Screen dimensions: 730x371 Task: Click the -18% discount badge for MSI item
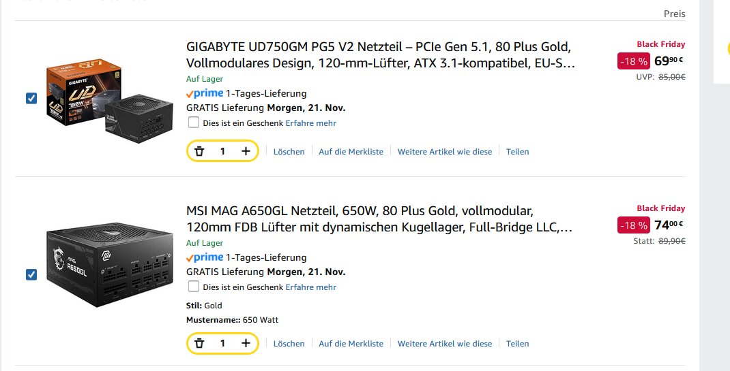tap(634, 225)
